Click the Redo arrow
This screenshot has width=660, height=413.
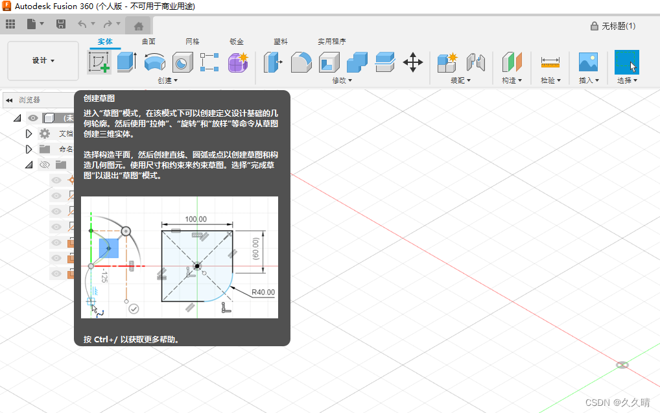coord(108,25)
